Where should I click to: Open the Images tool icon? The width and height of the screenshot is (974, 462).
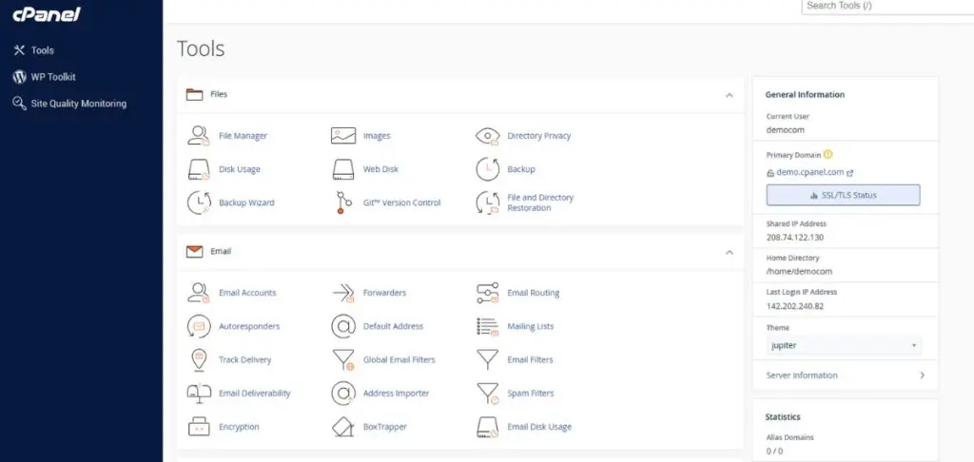click(x=342, y=135)
